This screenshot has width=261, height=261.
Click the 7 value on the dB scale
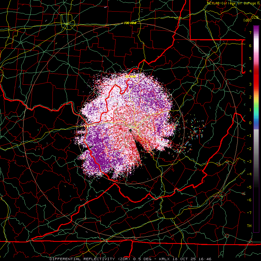250,32
